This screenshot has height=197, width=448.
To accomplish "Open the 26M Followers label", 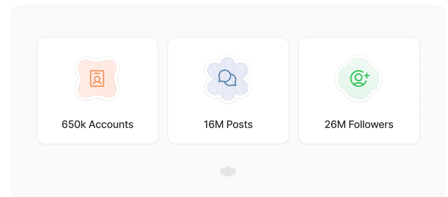I will pyautogui.click(x=359, y=125).
